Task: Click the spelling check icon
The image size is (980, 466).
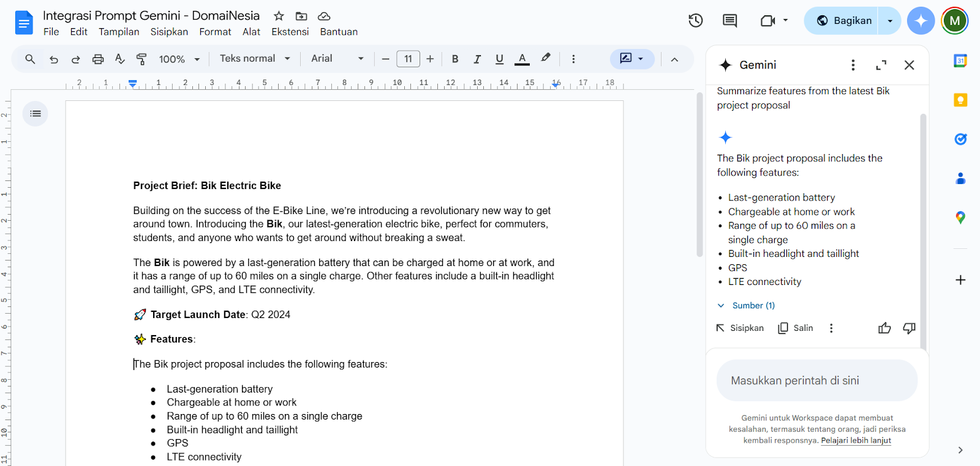Action: pos(120,59)
